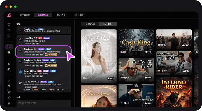Screen dimensions: 202x111
Task: Choose LumeFlow 3.0 from the model list
Action: click(44, 41)
